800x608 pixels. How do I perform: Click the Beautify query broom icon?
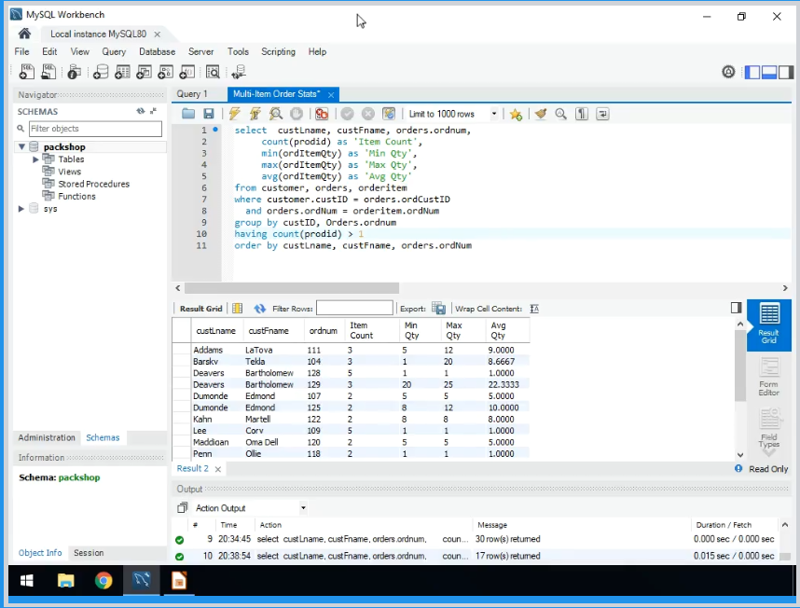[540, 114]
